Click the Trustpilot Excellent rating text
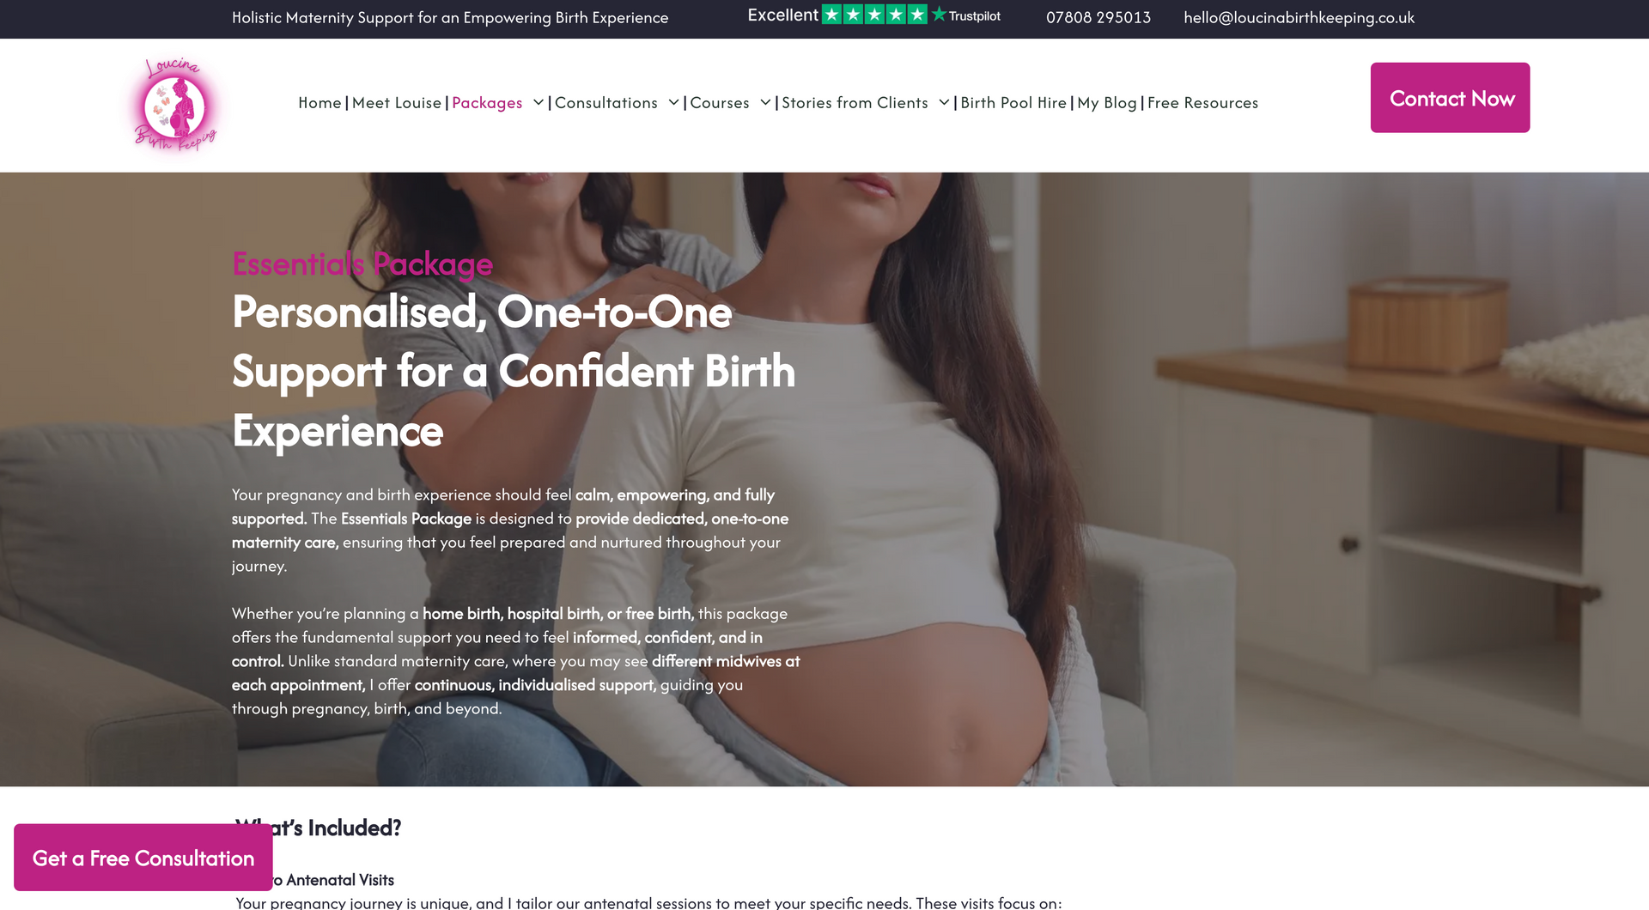1649x910 pixels. tap(782, 15)
